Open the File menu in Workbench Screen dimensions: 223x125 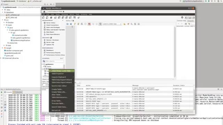pos(44,14)
